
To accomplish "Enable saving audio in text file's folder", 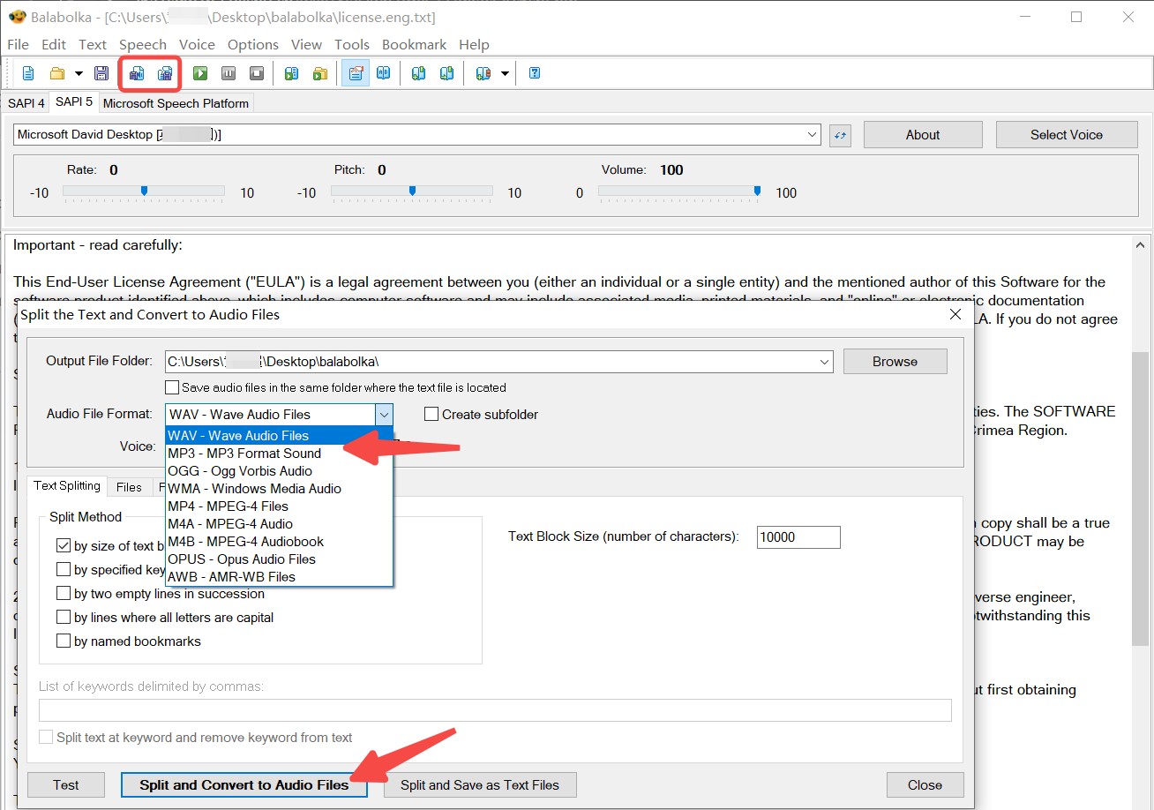I will coord(172,387).
